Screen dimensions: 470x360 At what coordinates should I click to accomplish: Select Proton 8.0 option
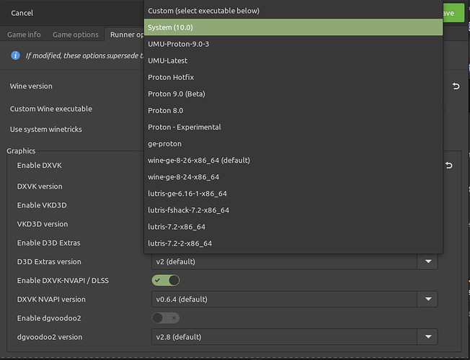click(x=293, y=110)
